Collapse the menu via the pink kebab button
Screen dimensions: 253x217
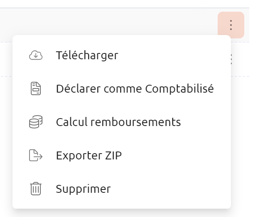tap(231, 25)
